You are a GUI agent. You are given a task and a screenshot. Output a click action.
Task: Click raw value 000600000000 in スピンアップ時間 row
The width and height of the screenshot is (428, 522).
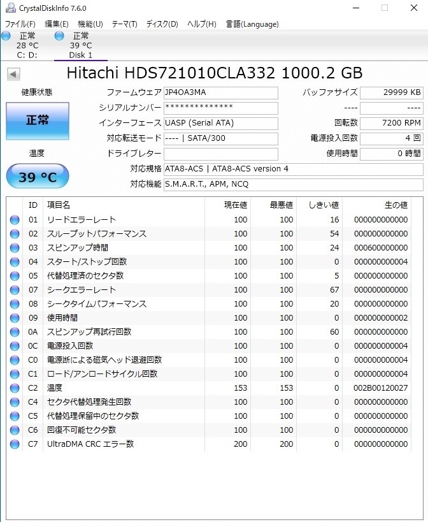point(381,248)
